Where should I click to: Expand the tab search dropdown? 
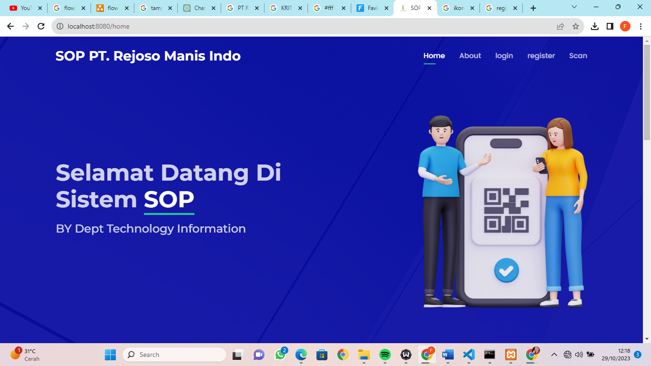coord(574,7)
